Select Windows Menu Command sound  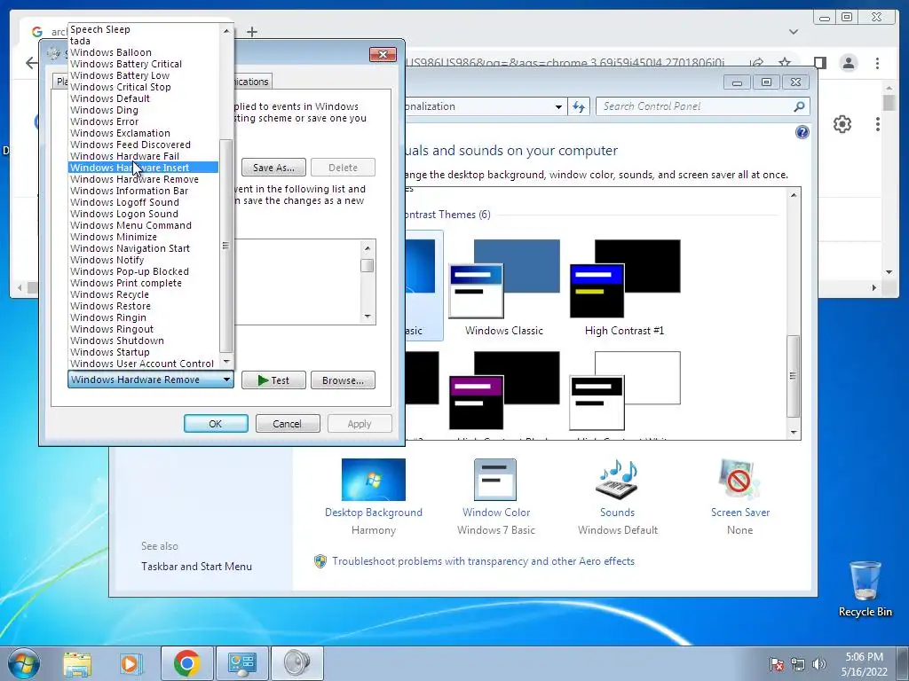tap(143, 225)
